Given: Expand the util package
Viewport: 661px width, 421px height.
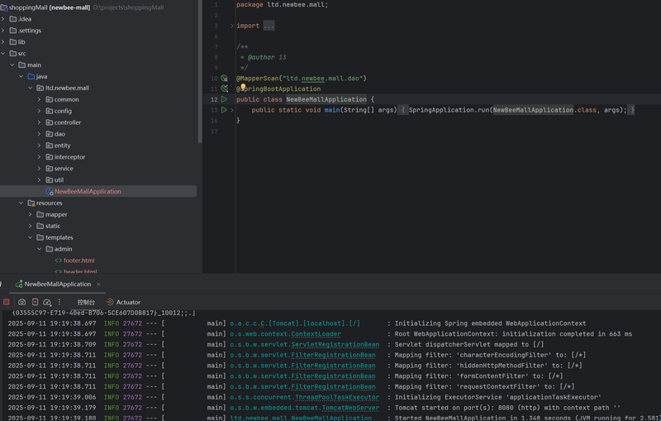Looking at the screenshot, I should tap(39, 179).
